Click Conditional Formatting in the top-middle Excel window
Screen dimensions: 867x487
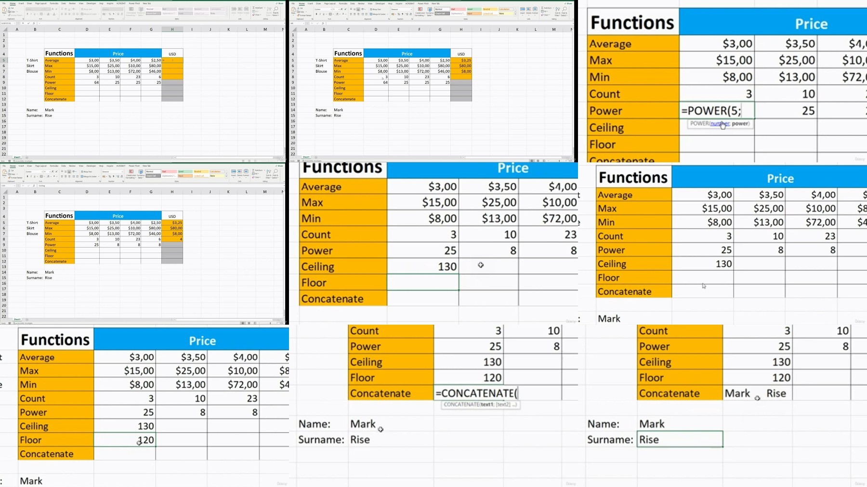[420, 12]
